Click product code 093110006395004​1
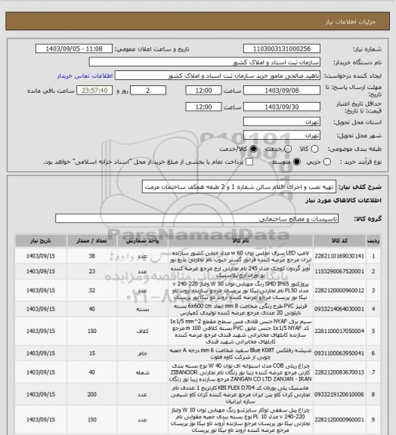Image resolution: width=396 pixels, height=435 pixels. click(339, 353)
